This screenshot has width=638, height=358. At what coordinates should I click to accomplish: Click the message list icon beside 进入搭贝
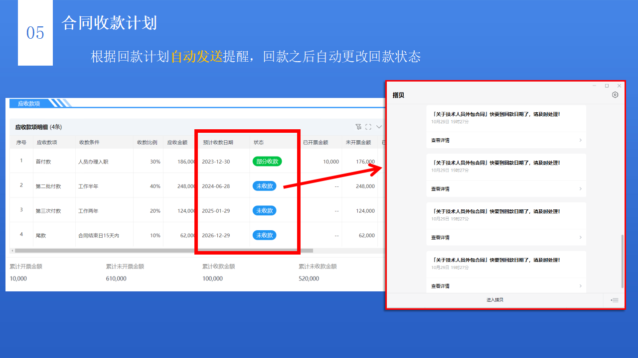614,299
